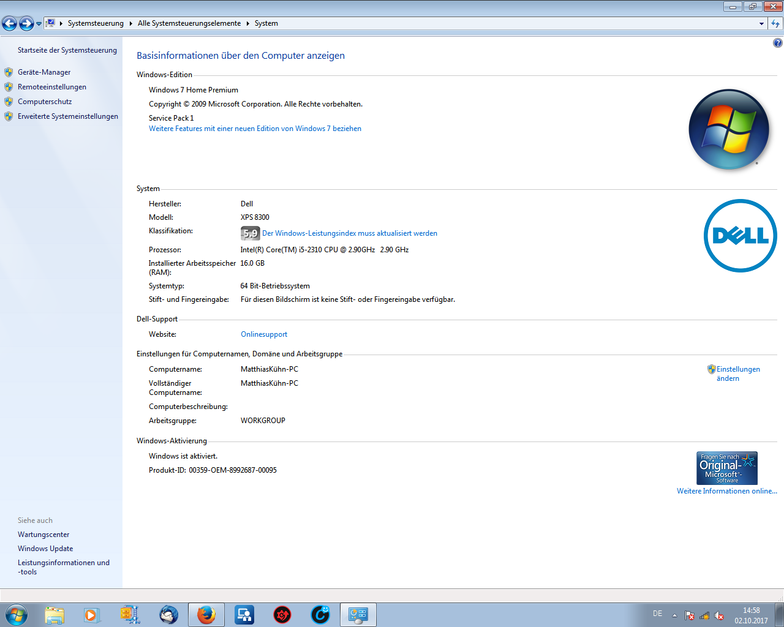784x627 pixels.
Task: Click the Show desktop strip
Action: pyautogui.click(x=780, y=615)
